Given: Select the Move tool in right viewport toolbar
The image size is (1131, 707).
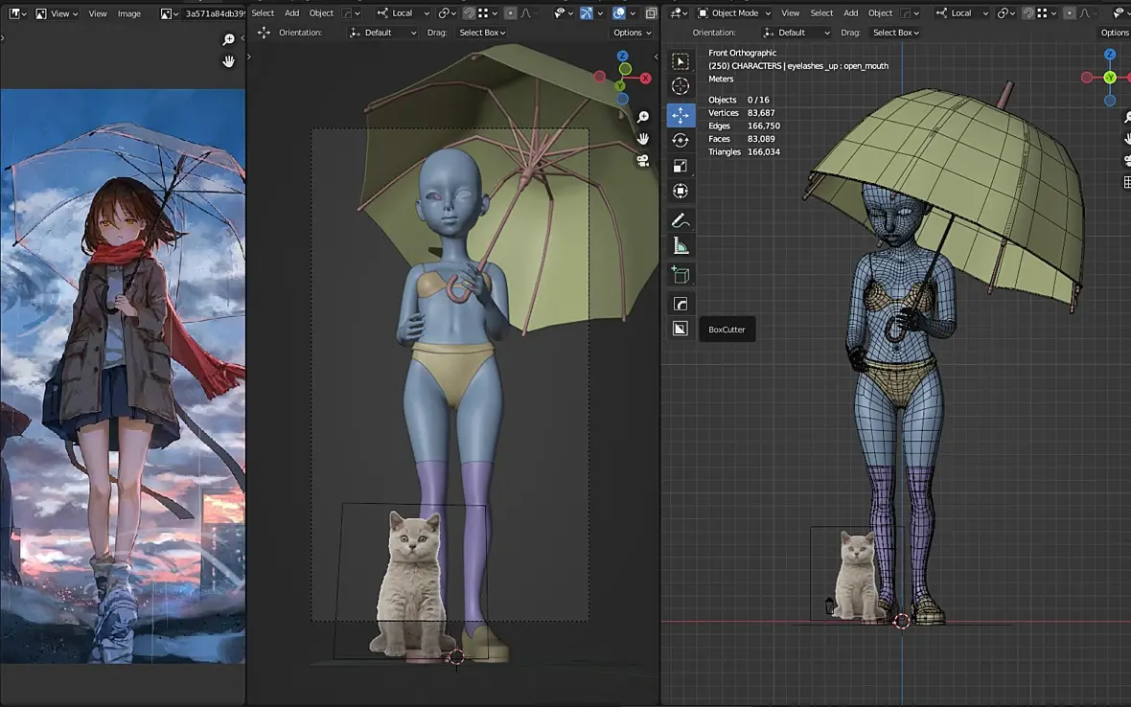Looking at the screenshot, I should [x=681, y=115].
